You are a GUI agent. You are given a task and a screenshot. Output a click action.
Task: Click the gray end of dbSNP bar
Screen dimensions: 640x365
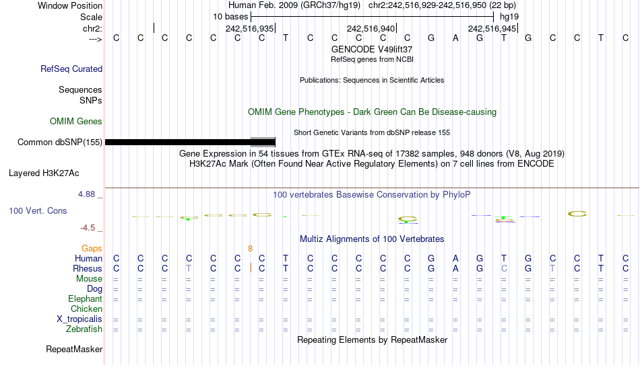263,143
